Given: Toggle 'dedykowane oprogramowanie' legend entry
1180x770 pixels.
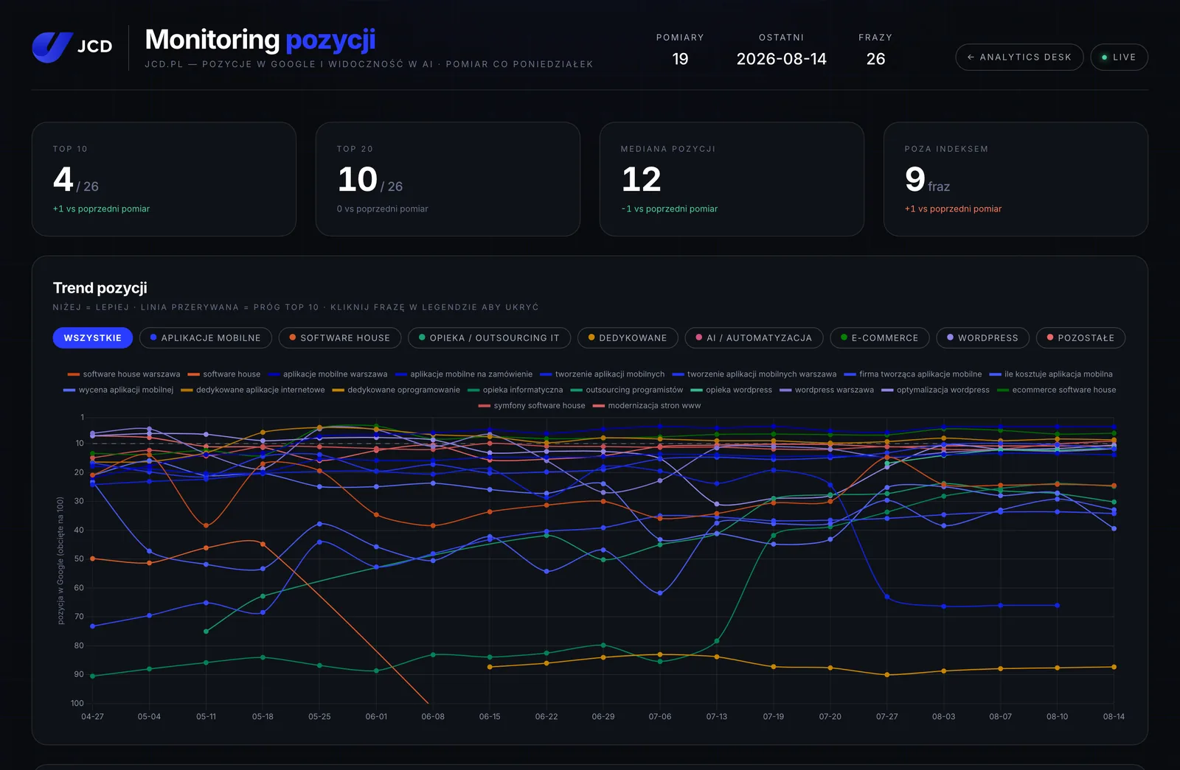Looking at the screenshot, I should pos(396,390).
